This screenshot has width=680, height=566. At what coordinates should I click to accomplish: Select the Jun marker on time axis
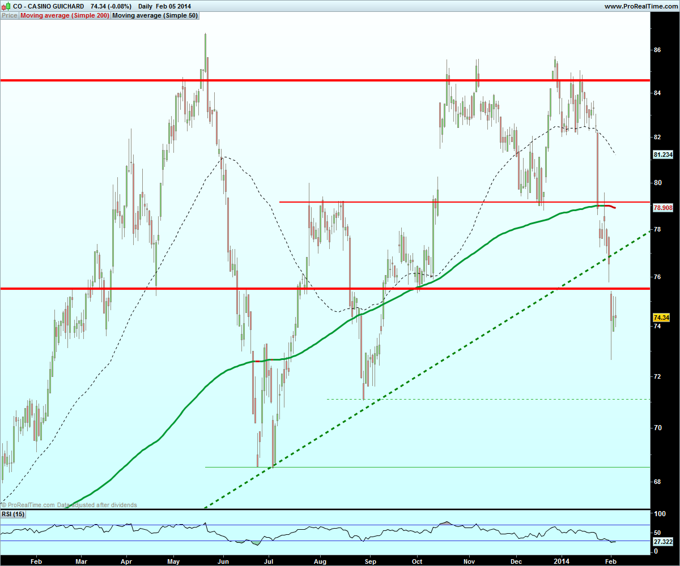click(223, 560)
